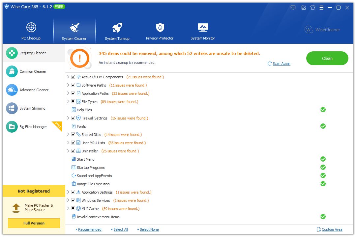Expand the Shared DLLs category
Image resolution: width=356 pixels, height=237 pixels.
pos(68,135)
